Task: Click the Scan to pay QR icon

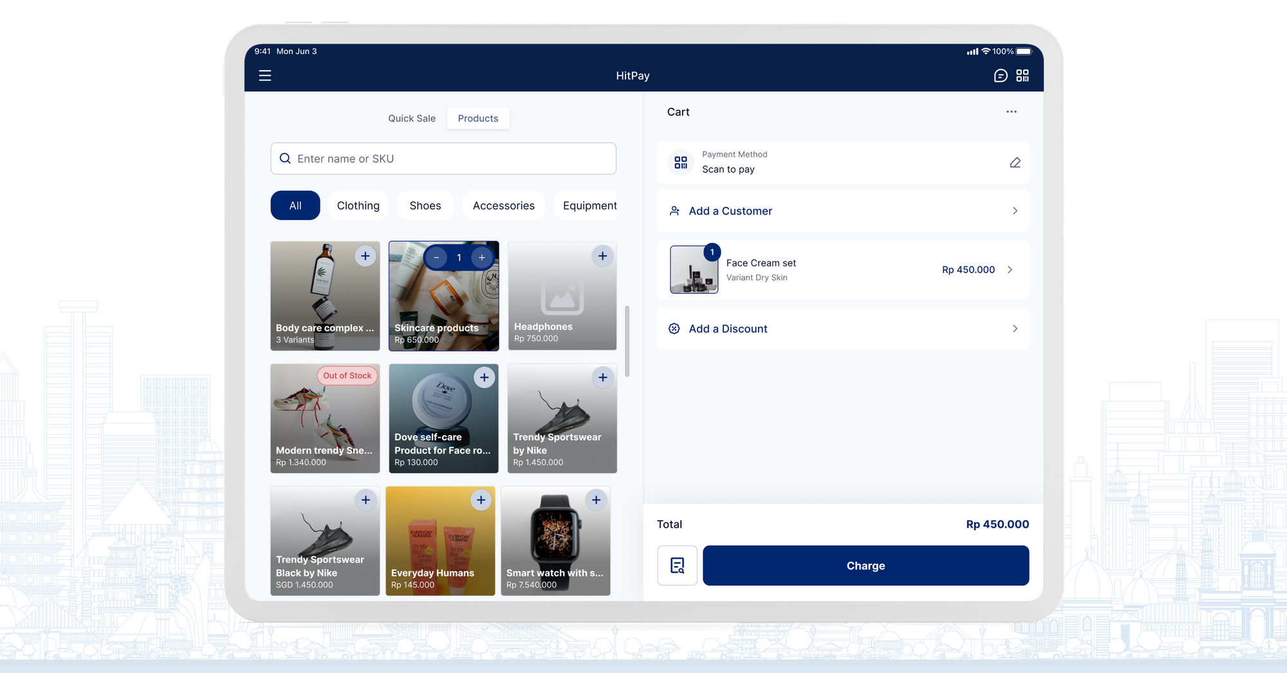Action: pos(681,163)
